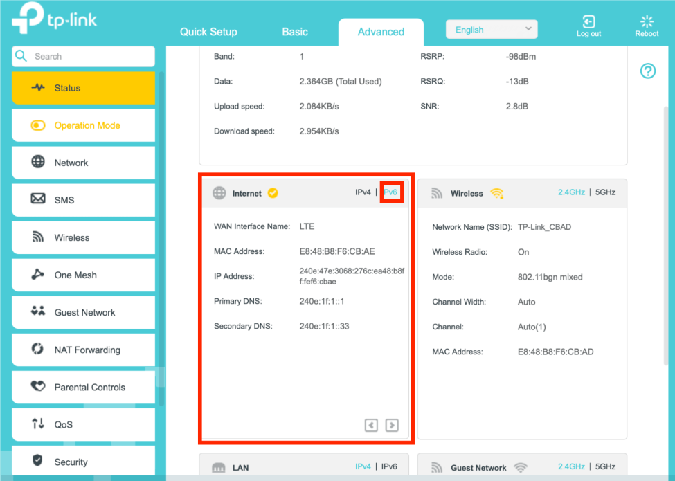Viewport: 675px width, 481px height.
Task: Switch to Quick Setup tab
Action: click(x=208, y=32)
